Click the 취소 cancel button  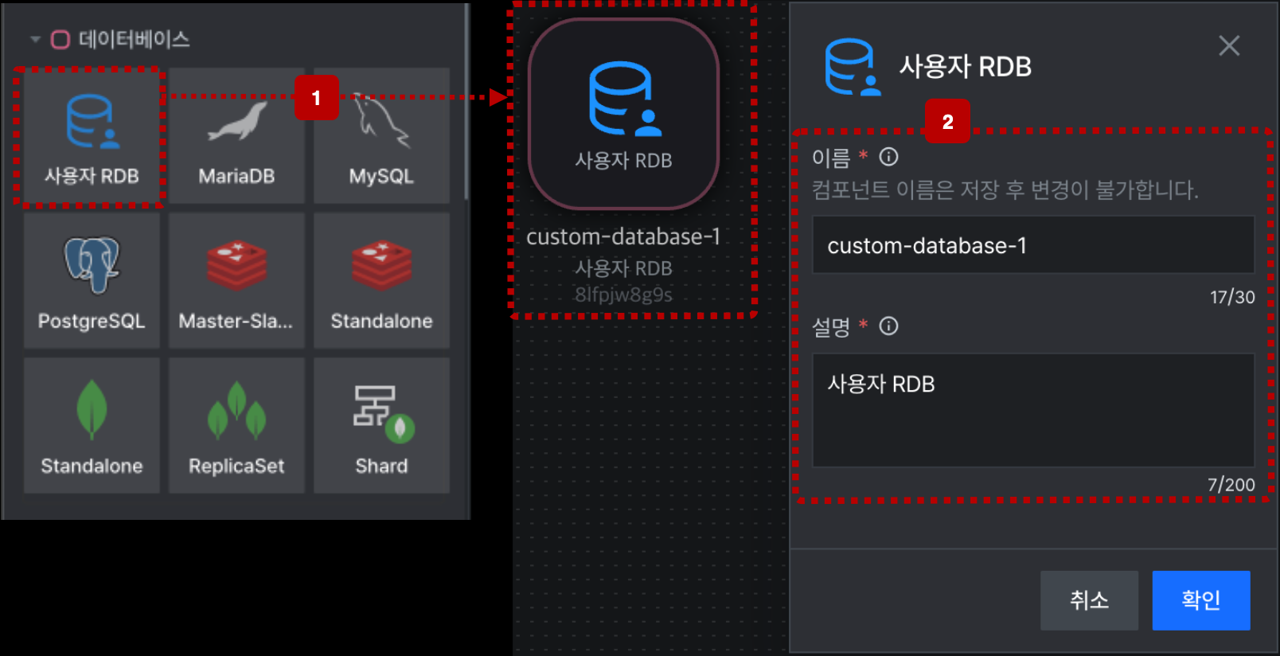coord(1089,600)
